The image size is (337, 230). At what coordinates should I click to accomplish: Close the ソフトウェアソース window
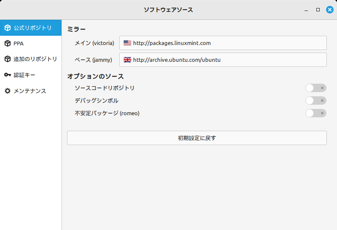[x=330, y=10]
